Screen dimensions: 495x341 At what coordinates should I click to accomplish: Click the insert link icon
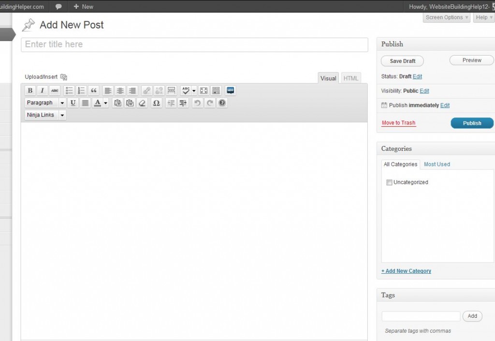tap(146, 90)
